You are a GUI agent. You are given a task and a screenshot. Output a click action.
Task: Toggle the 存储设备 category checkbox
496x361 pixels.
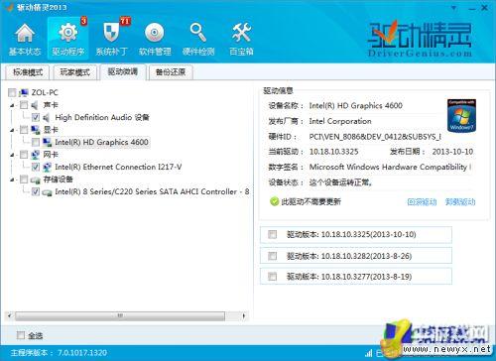pos(24,180)
